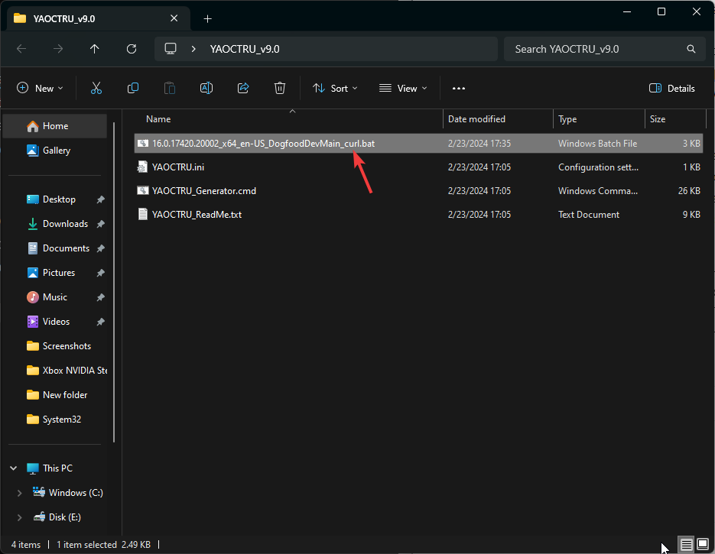The image size is (715, 554).
Task: Expand the Windows (C:) drive node
Action: 21,493
